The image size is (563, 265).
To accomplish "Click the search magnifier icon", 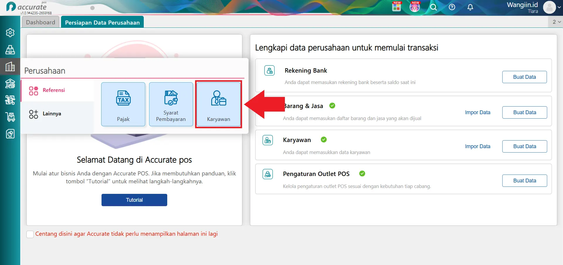I will (433, 7).
